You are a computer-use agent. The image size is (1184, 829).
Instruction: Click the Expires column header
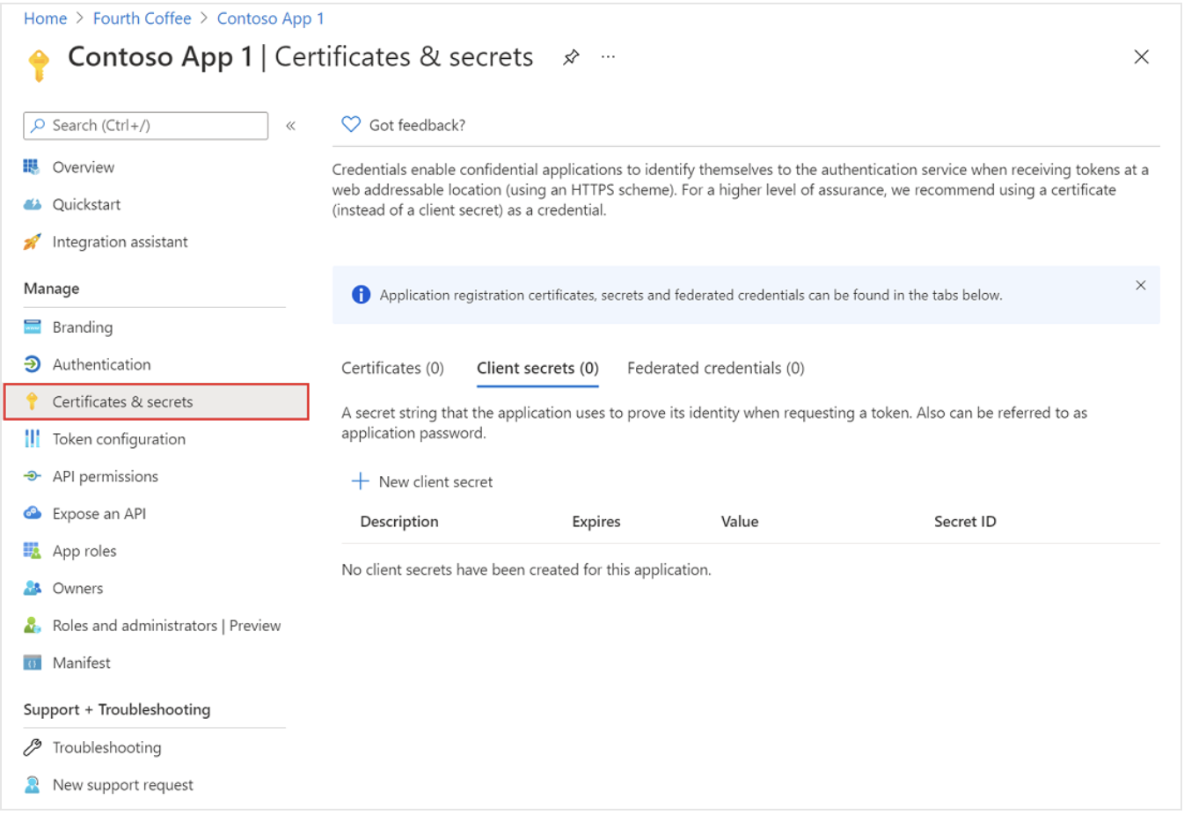(x=596, y=522)
